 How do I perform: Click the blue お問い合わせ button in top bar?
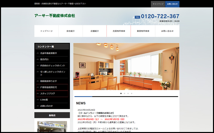[172, 4]
